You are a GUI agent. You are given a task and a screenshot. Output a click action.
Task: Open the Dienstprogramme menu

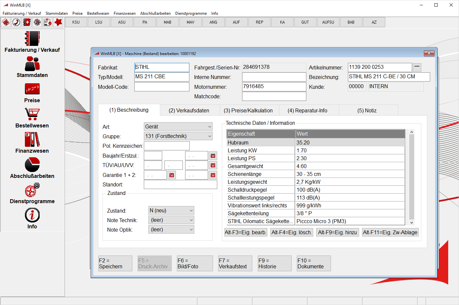[x=191, y=13]
